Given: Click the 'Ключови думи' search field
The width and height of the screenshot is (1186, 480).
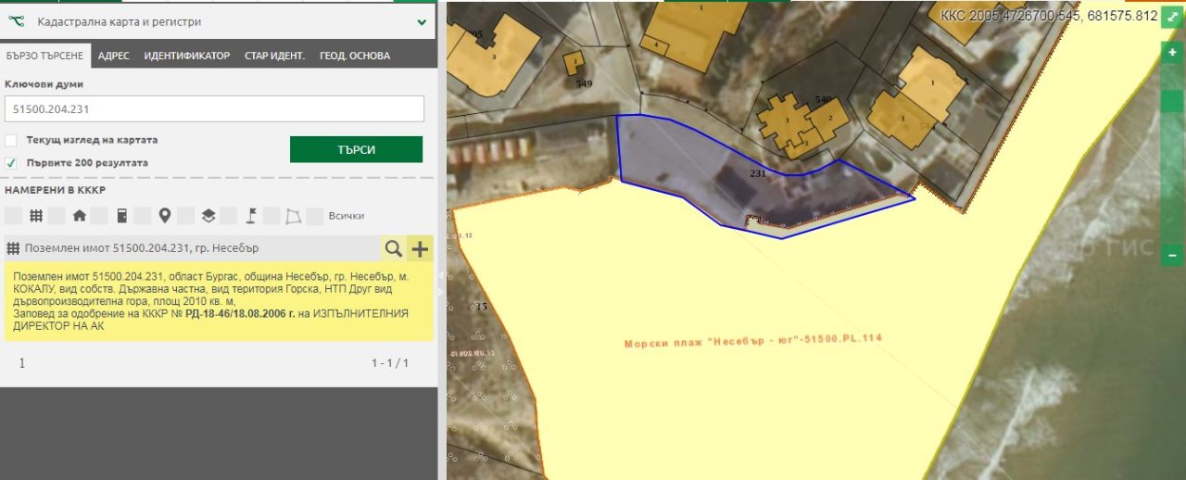Looking at the screenshot, I should 214,108.
